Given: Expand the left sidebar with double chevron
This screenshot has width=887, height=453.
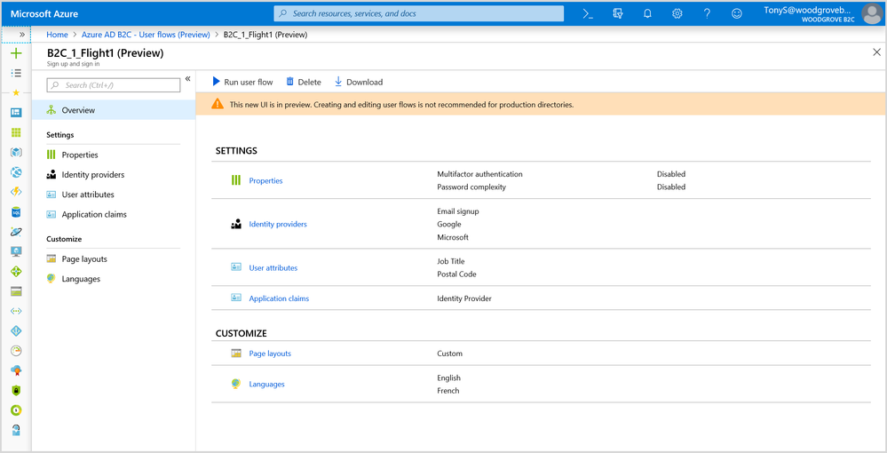Looking at the screenshot, I should (22, 35).
